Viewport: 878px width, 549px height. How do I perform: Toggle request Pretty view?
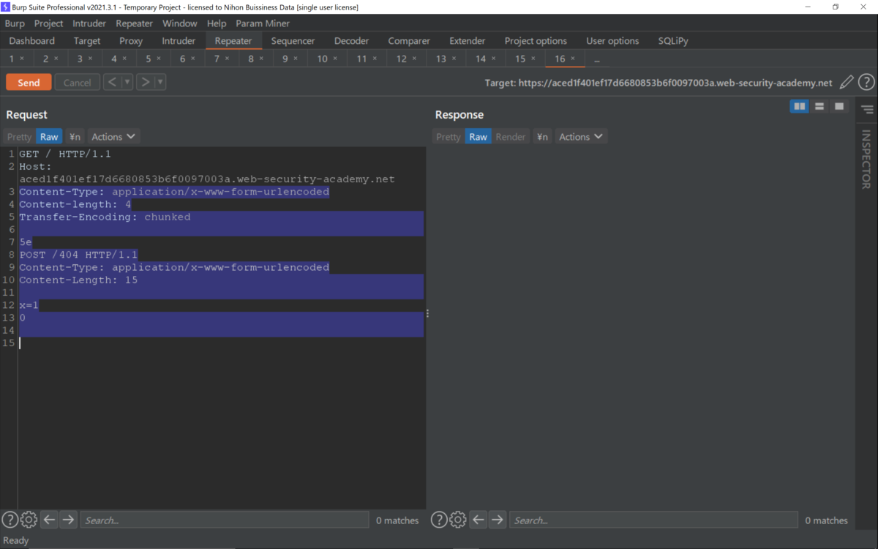pyautogui.click(x=20, y=137)
